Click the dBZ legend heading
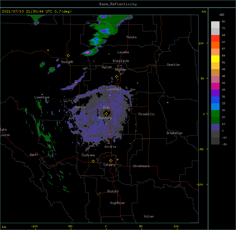The width and height of the screenshot is (236, 230). (x=222, y=14)
